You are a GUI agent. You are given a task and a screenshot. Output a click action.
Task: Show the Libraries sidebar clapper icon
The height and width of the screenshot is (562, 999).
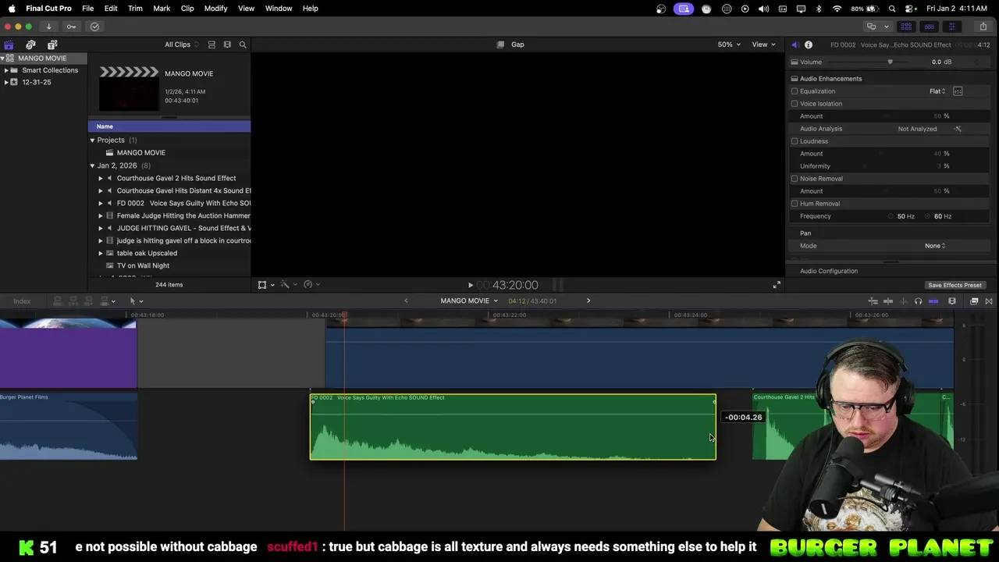[9, 44]
